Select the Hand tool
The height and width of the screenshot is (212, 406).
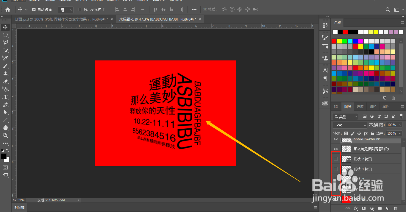5,128
